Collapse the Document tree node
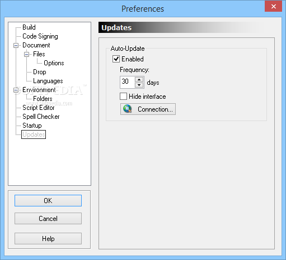Viewport: 286px width, 260px height. pos(16,45)
